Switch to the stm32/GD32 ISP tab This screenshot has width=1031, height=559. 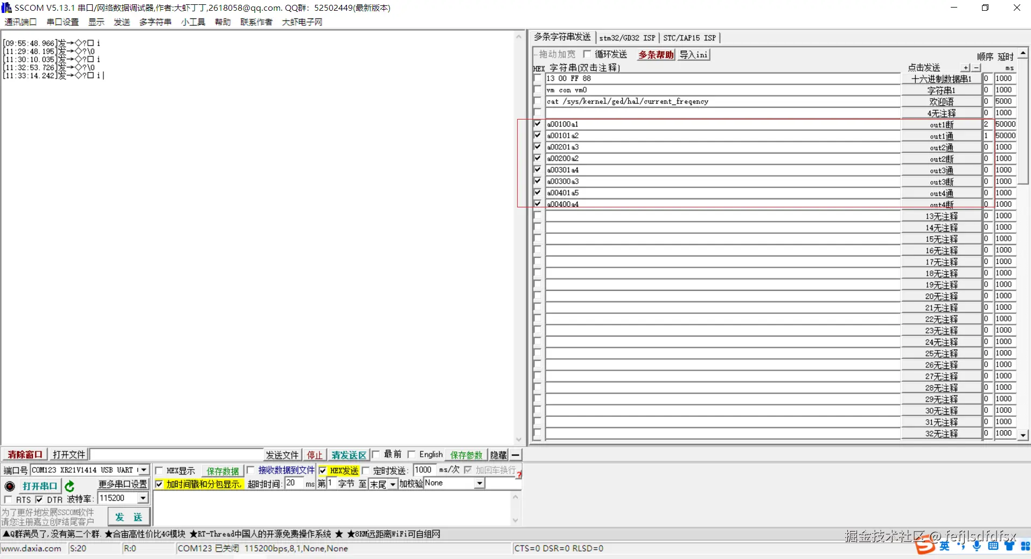point(627,38)
